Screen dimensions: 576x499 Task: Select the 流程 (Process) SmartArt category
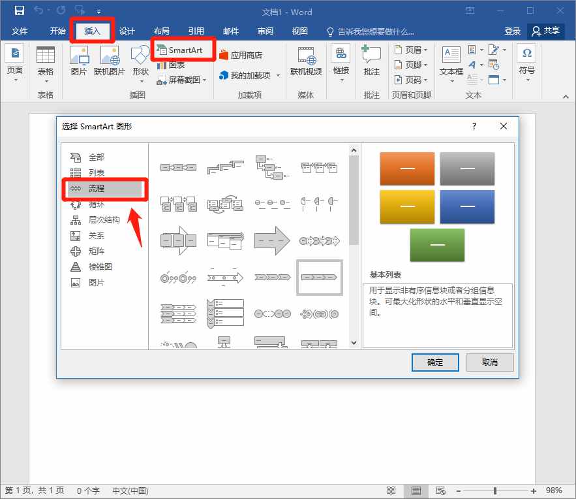pos(104,189)
